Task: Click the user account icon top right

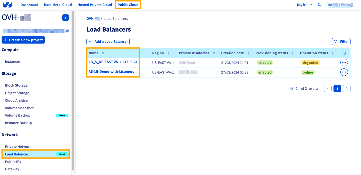Action: (330, 4)
